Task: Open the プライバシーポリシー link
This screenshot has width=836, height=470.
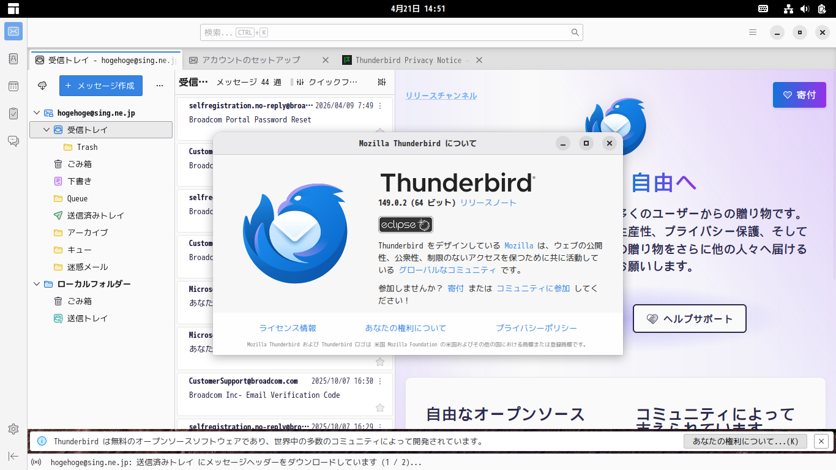Action: (536, 328)
